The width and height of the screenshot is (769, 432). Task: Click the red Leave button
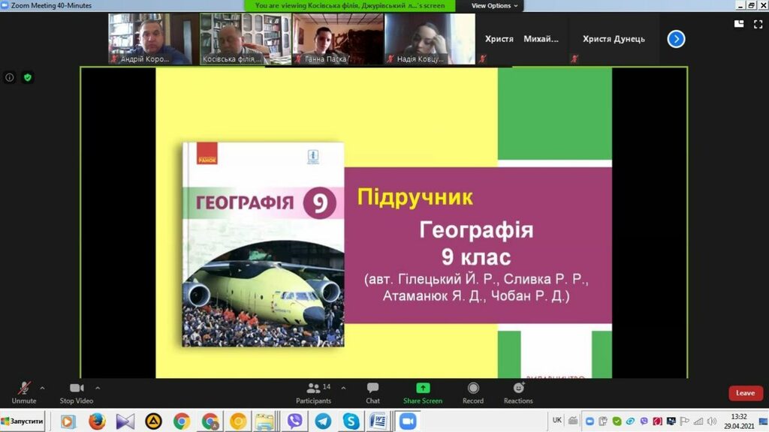click(x=745, y=393)
